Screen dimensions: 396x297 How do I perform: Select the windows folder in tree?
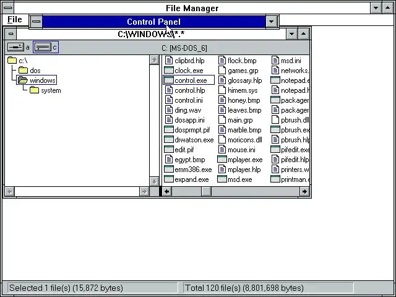pos(37,80)
